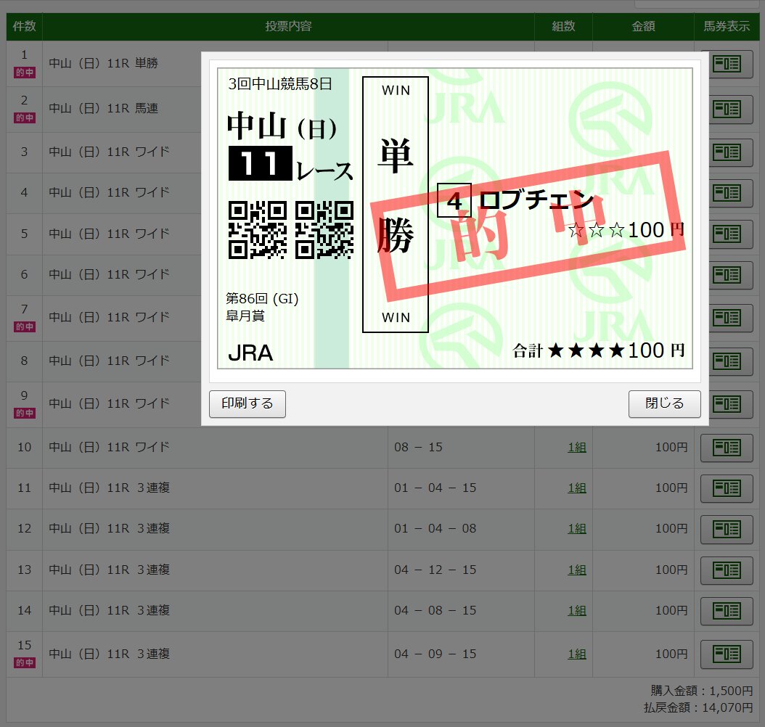Select the 馬券表示 column header
This screenshot has height=727, width=765.
(727, 26)
